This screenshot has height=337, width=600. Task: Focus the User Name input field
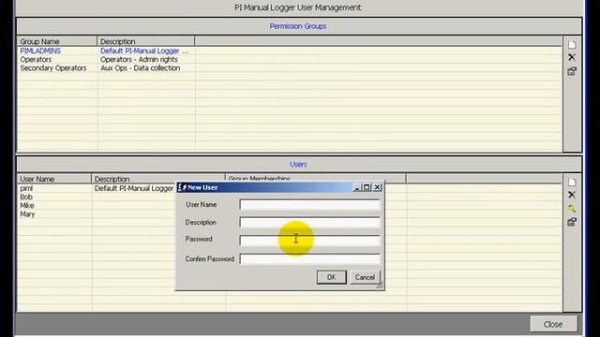coord(309,205)
